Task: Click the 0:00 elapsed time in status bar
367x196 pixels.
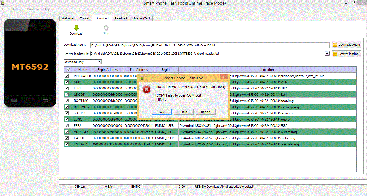Action: (182, 187)
